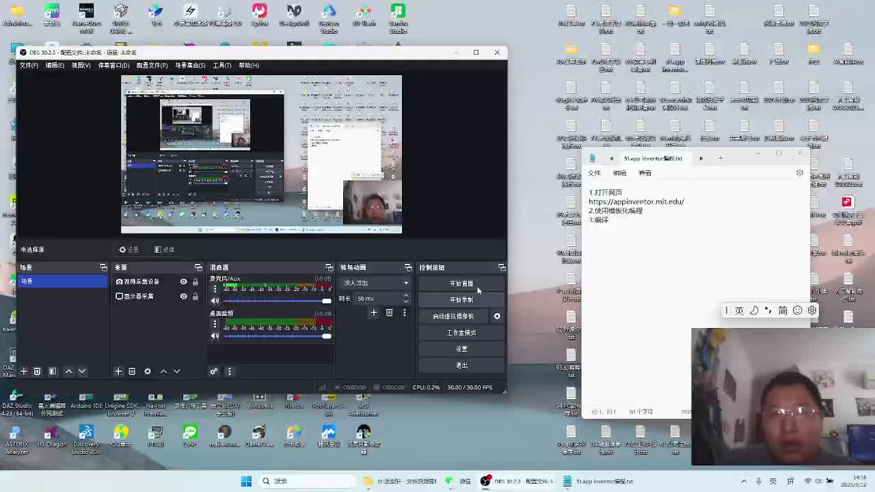
Task: Open source properties gear in Sources panel
Action: [x=147, y=371]
